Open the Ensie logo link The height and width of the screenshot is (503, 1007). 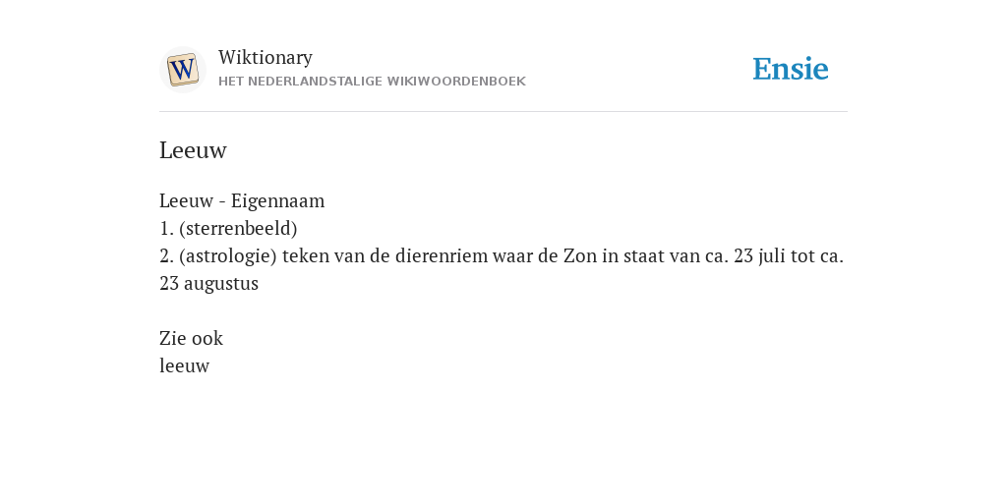[x=791, y=69]
